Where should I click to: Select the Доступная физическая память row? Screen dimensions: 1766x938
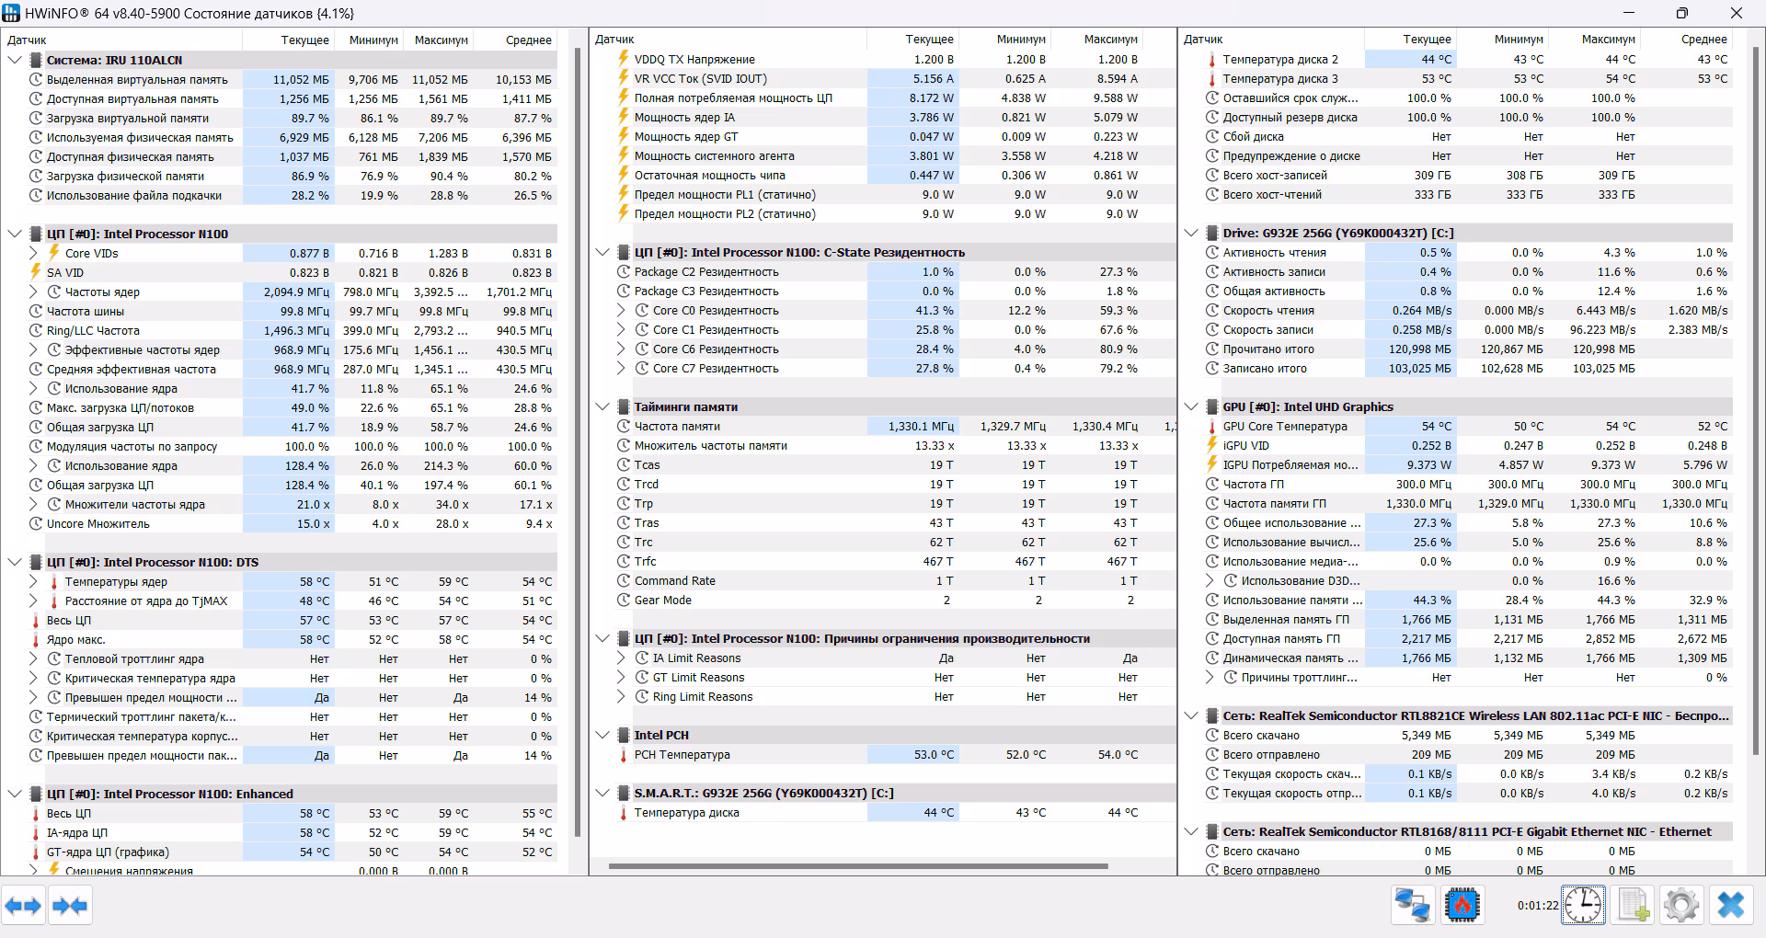pyautogui.click(x=279, y=157)
